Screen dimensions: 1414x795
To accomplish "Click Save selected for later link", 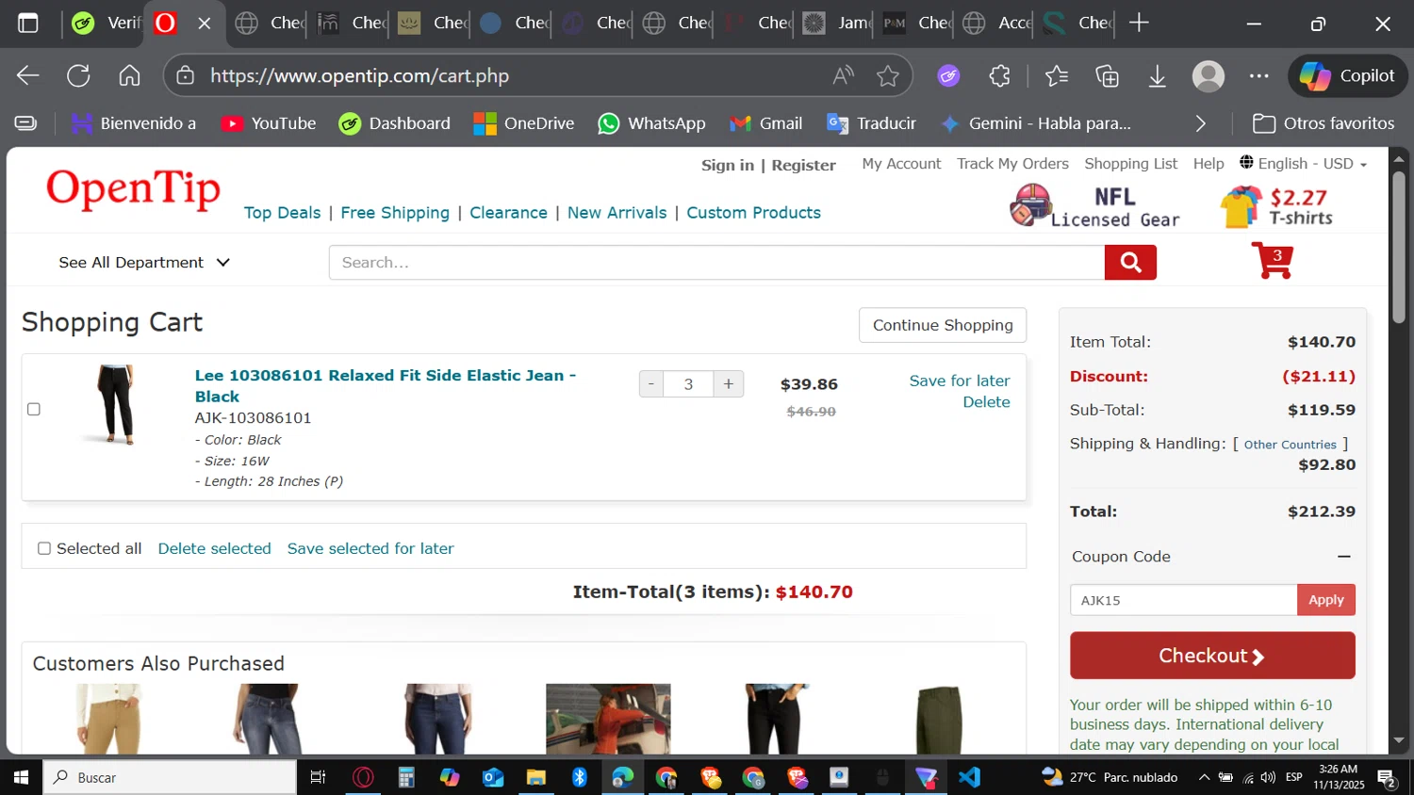I will click(x=370, y=548).
